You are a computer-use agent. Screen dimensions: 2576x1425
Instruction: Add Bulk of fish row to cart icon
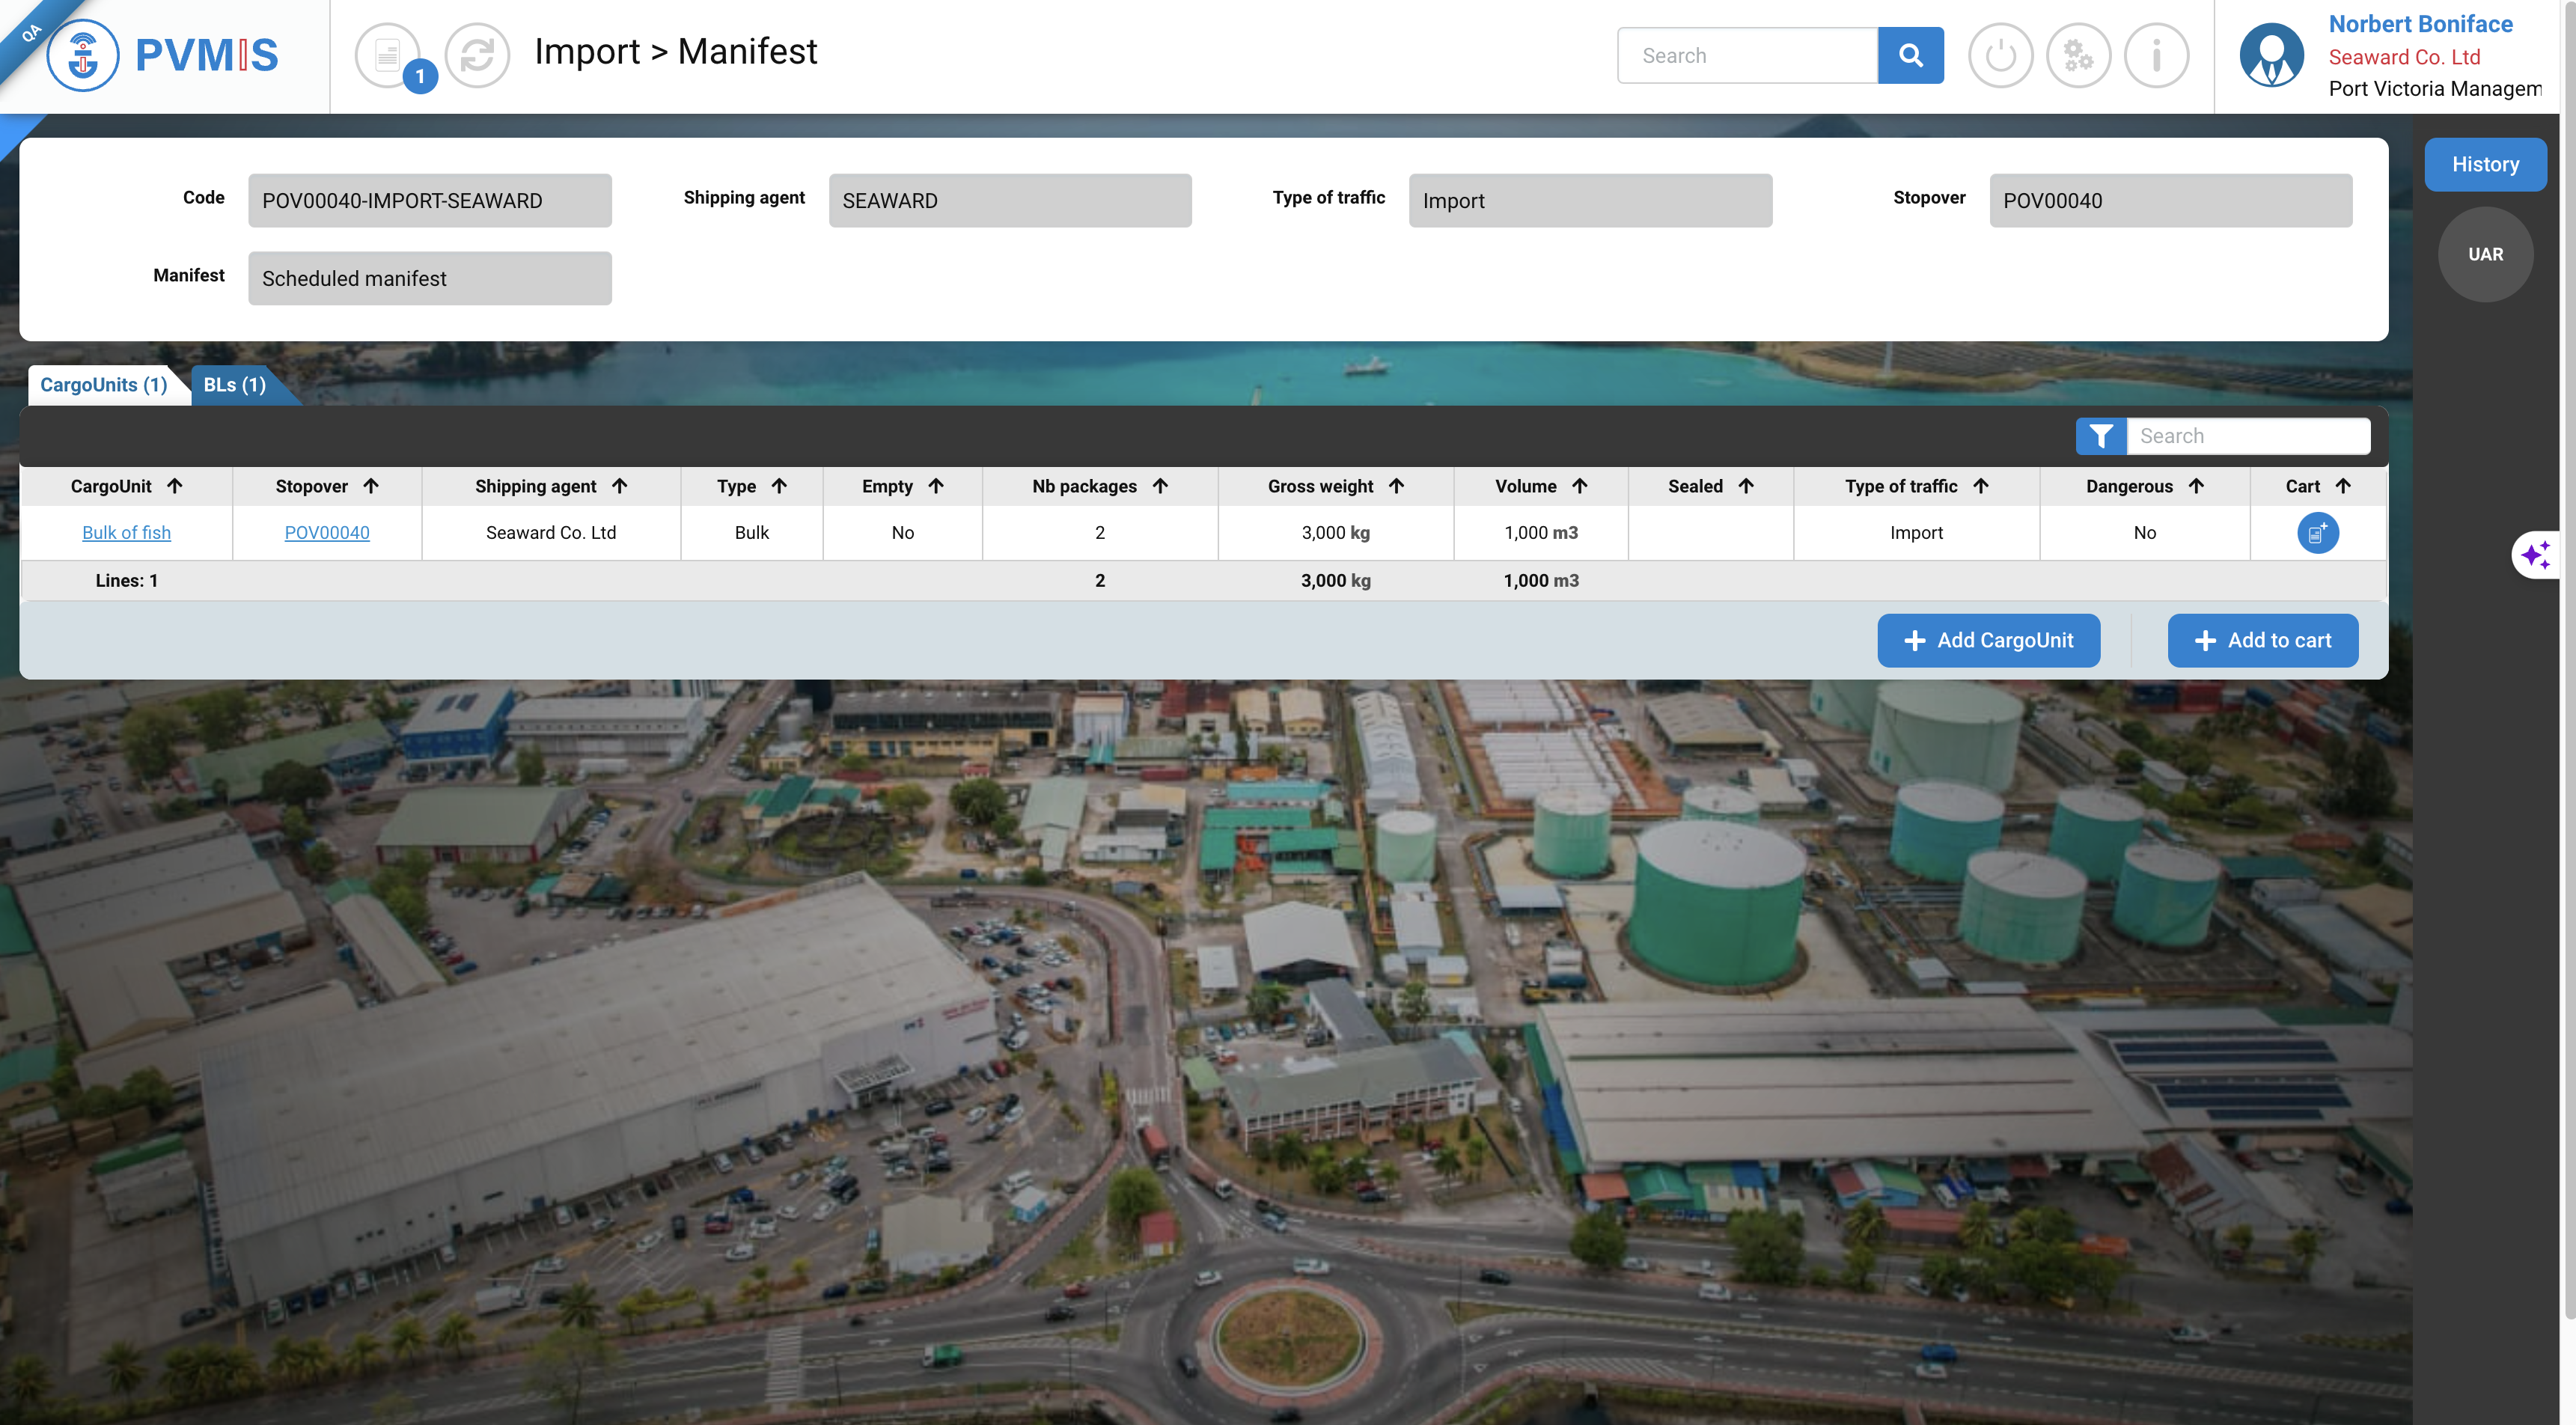pyautogui.click(x=2317, y=533)
